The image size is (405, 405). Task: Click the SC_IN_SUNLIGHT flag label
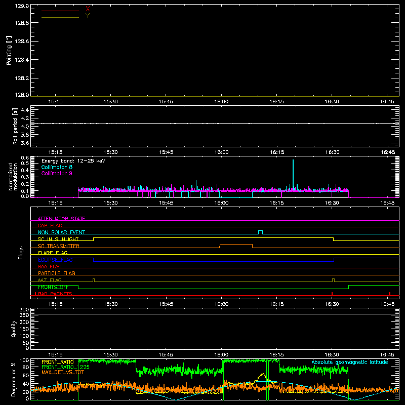click(x=58, y=239)
